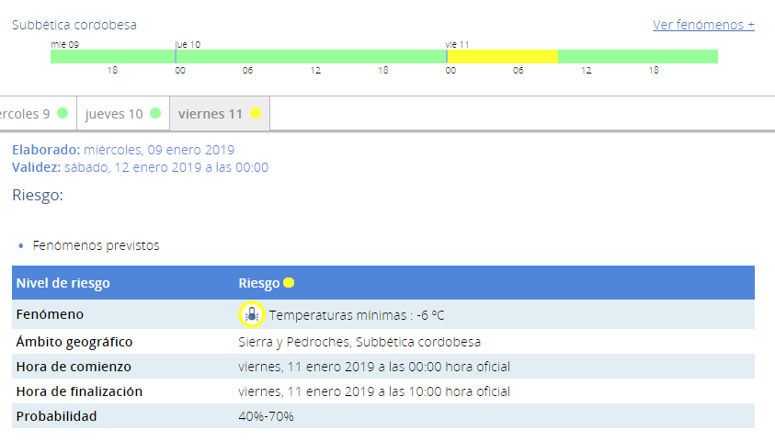Click 'Temperaturas mínimas : -6 ºC' text
The width and height of the screenshot is (775, 442).
357,315
